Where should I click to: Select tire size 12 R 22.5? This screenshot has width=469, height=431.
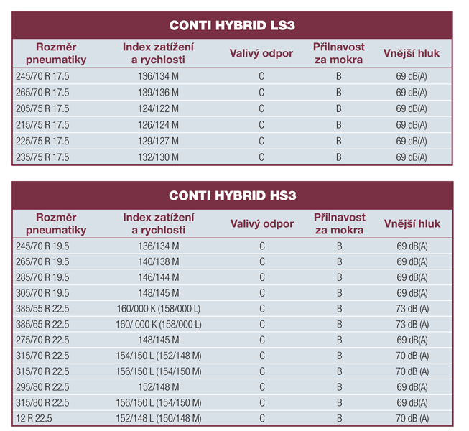(x=34, y=418)
